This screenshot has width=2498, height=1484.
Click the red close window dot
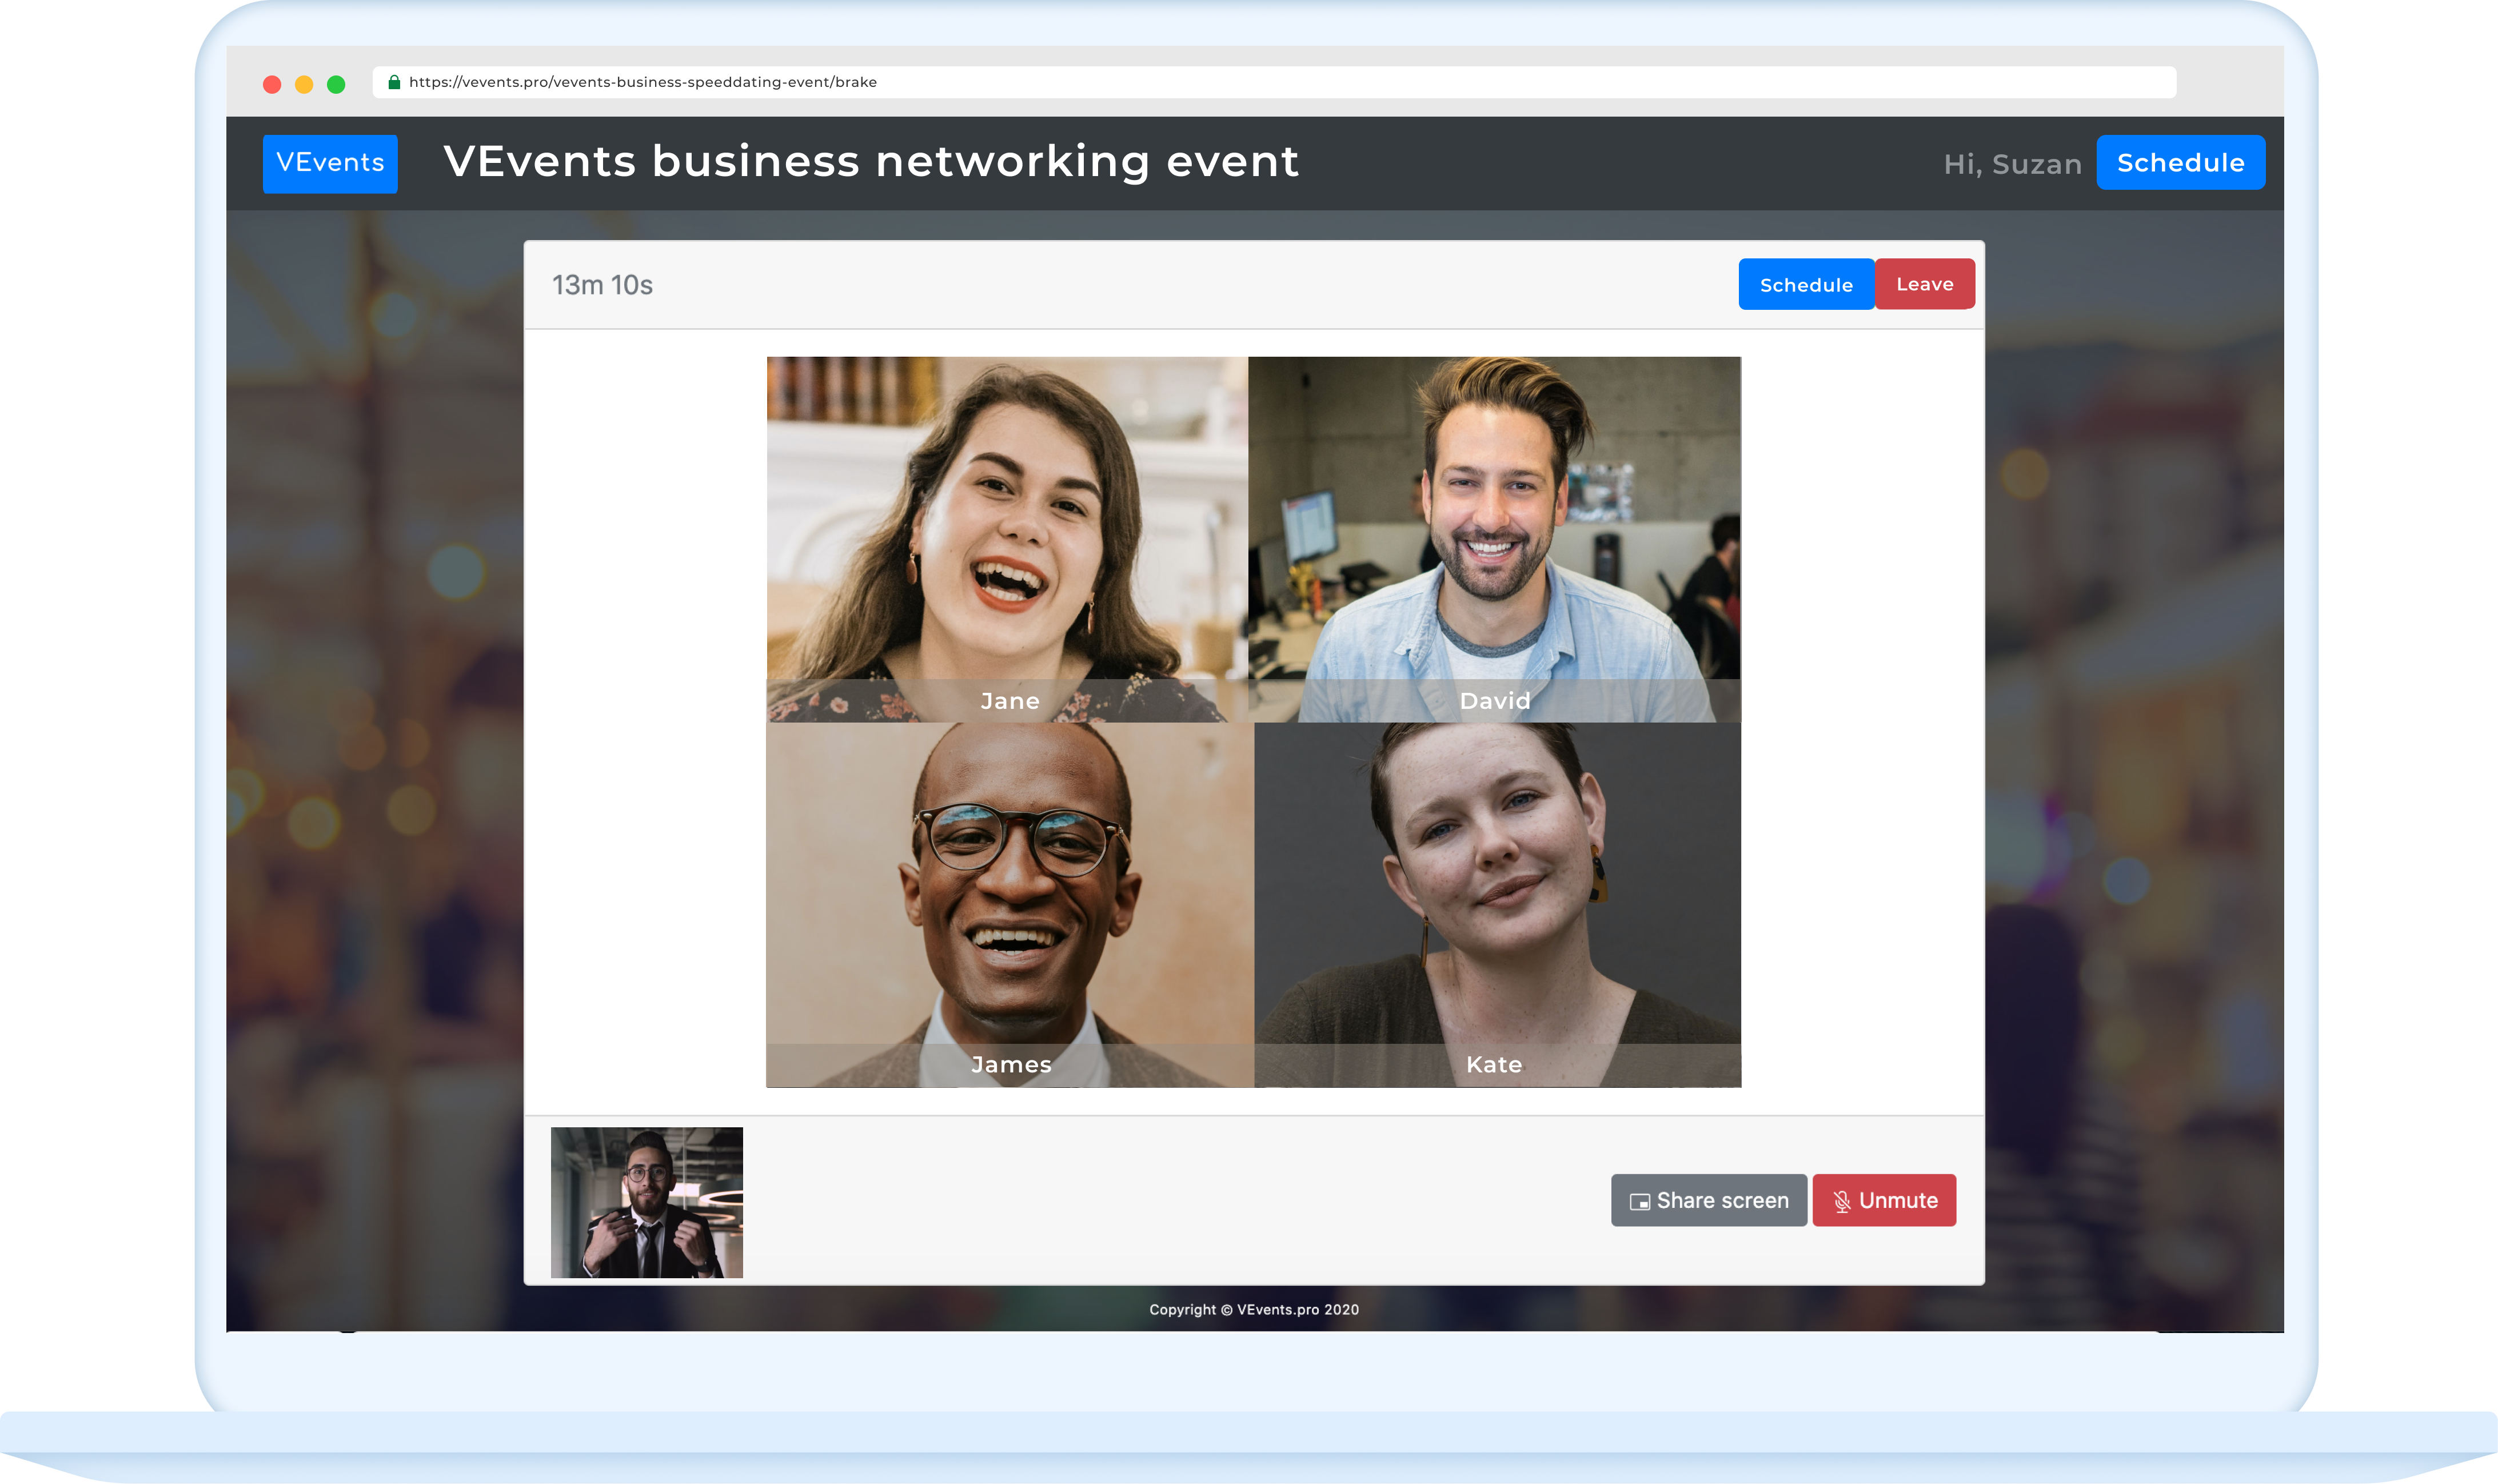coord(272,84)
